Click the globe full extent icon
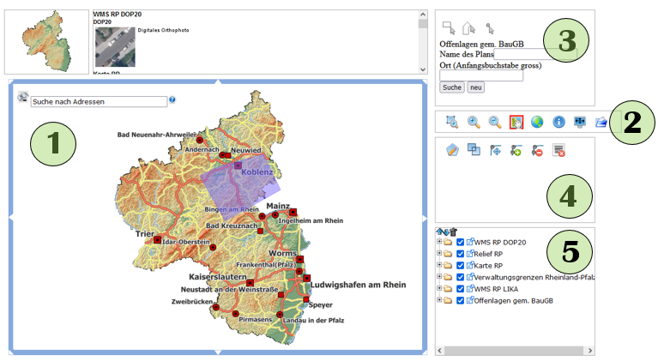The image size is (658, 361). click(x=538, y=123)
